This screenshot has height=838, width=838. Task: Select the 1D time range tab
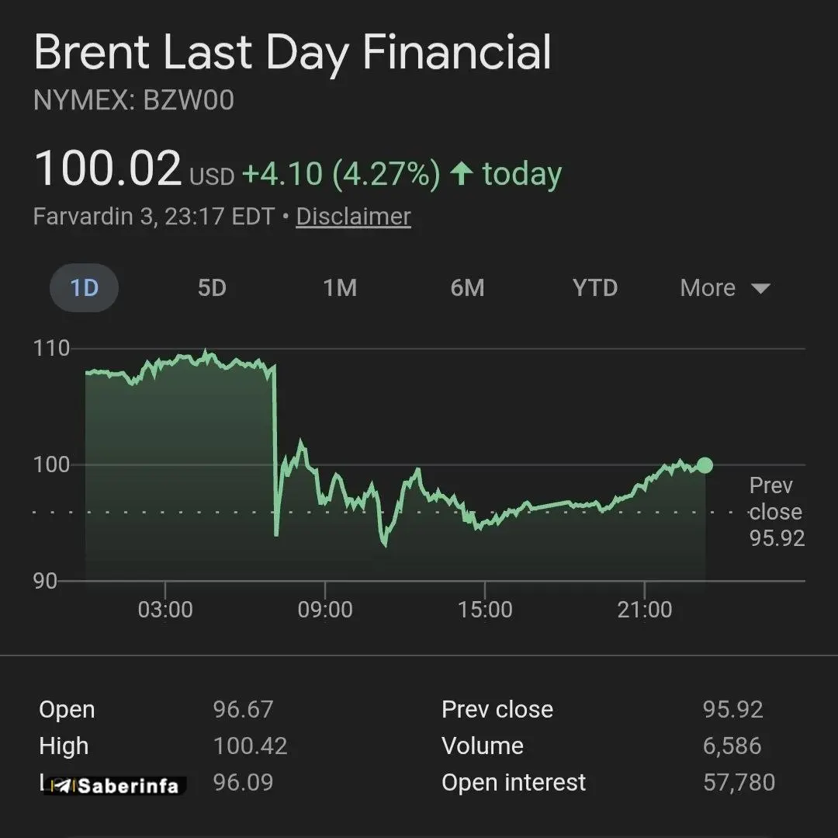click(x=84, y=288)
